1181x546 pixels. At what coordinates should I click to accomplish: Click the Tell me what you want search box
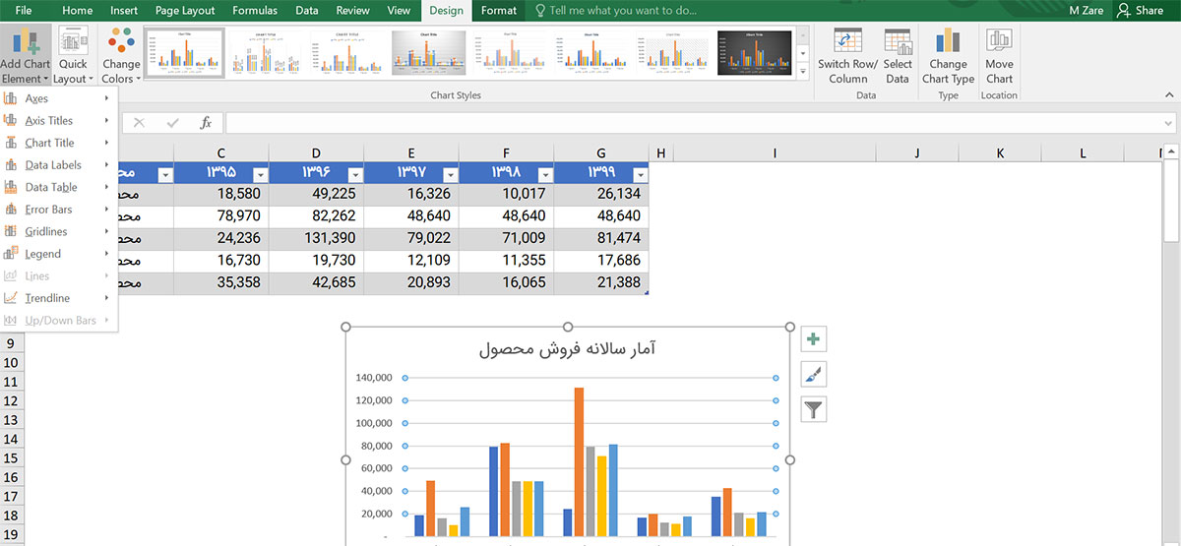click(622, 11)
